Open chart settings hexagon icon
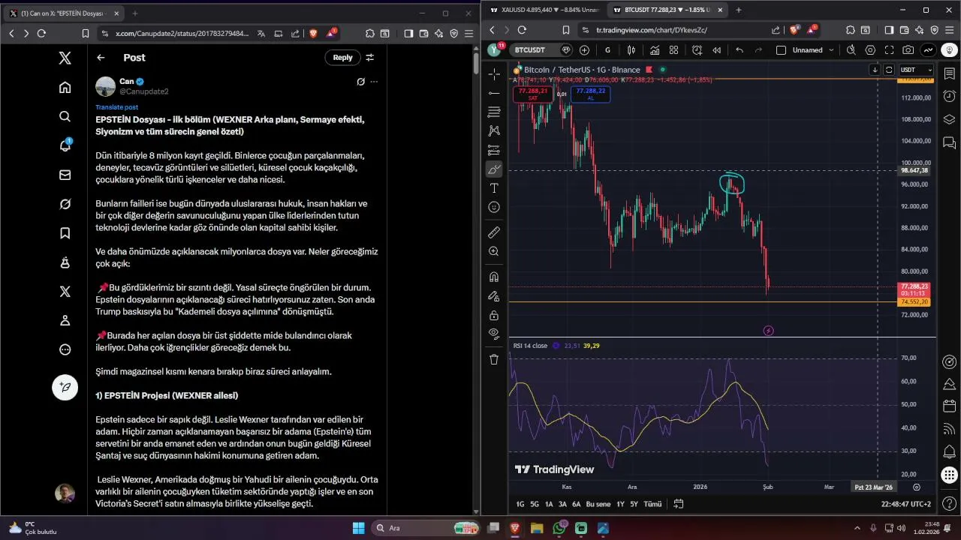 click(x=870, y=50)
